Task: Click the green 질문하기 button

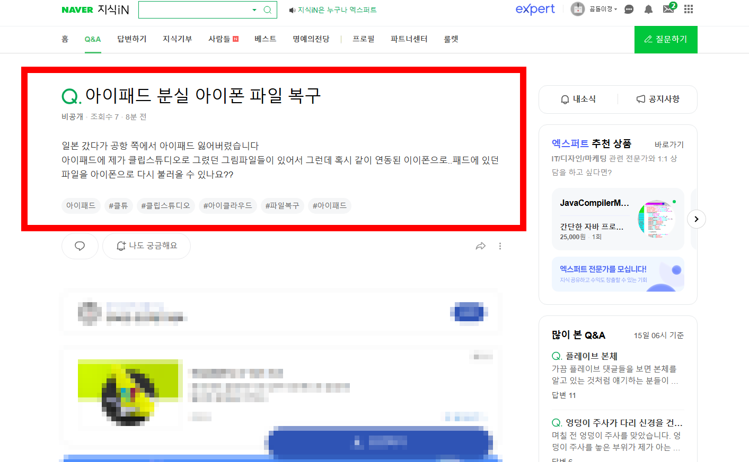Action: [666, 40]
